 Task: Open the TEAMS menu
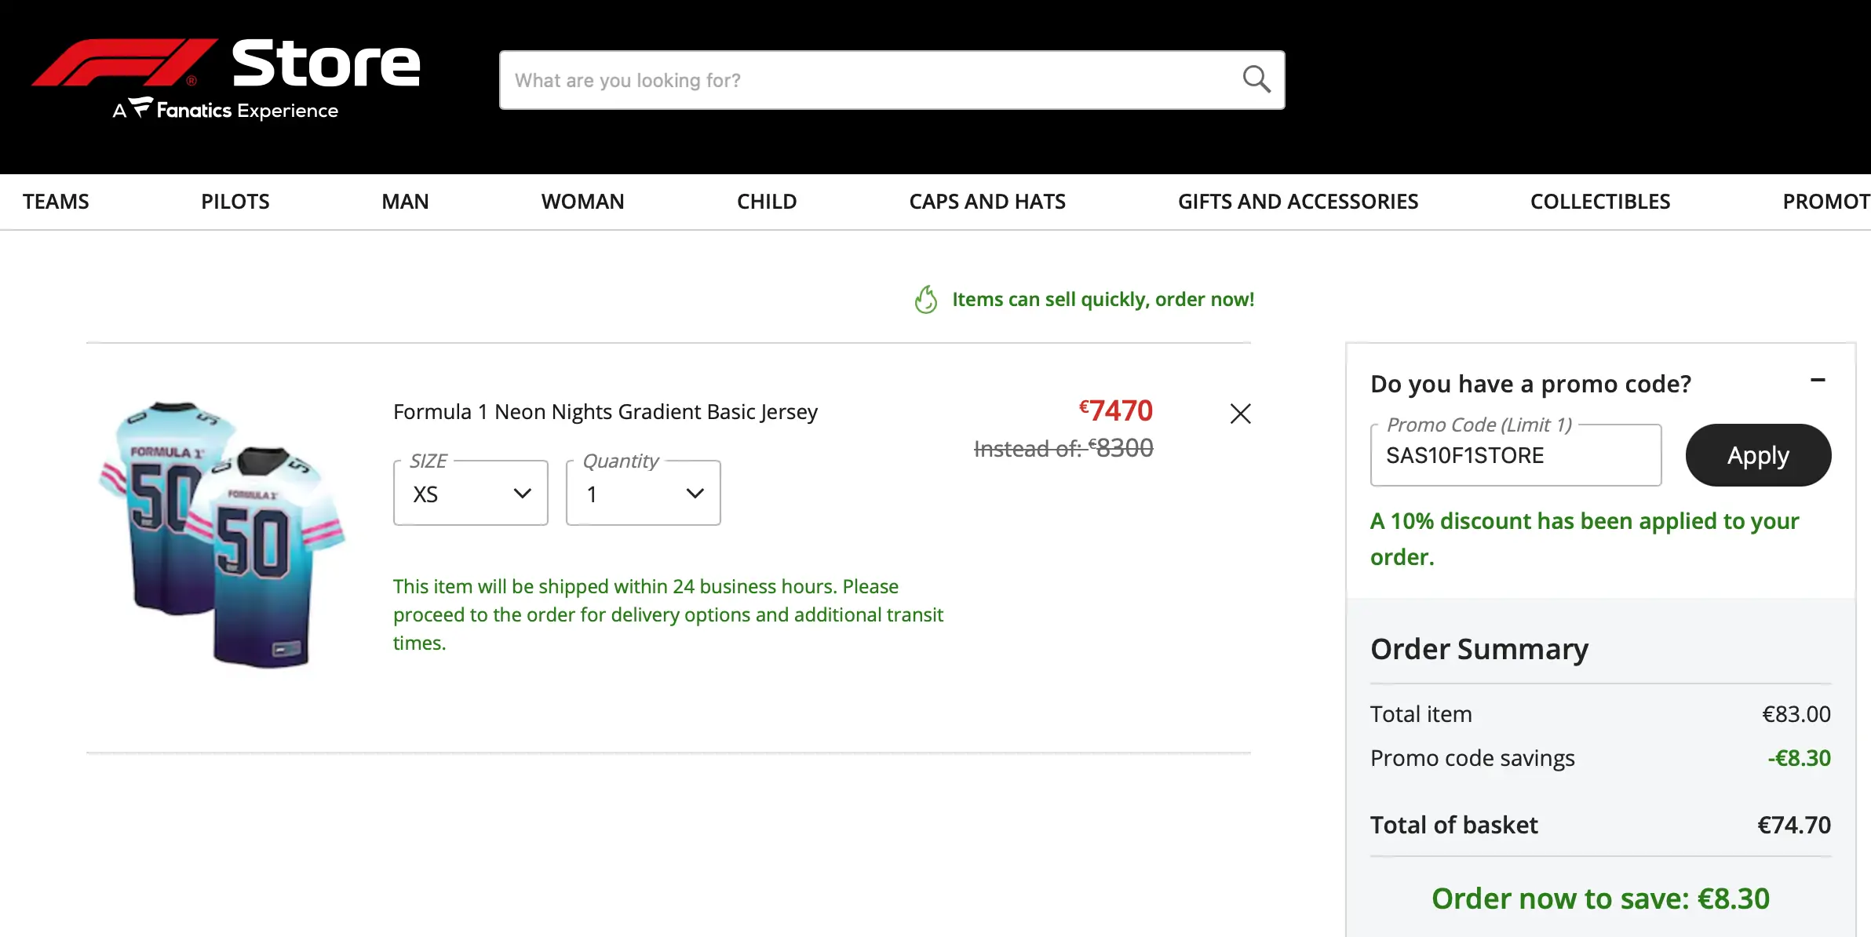tap(56, 202)
